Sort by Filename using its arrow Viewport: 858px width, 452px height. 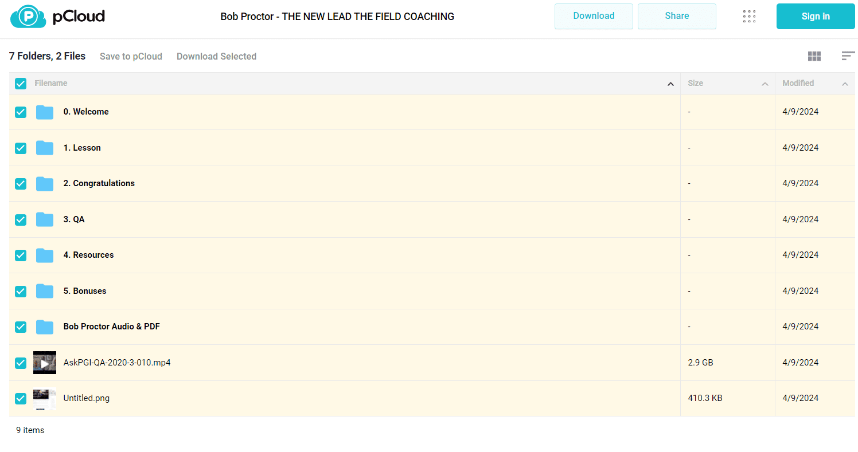click(670, 84)
